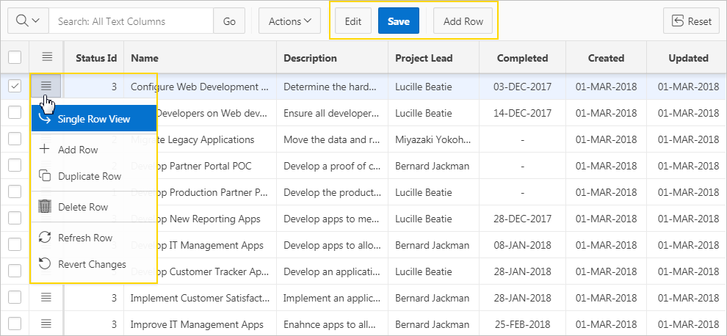This screenshot has width=727, height=336.
Task: Open row menu for Implement Customer Satisfaction row
Action: (47, 297)
